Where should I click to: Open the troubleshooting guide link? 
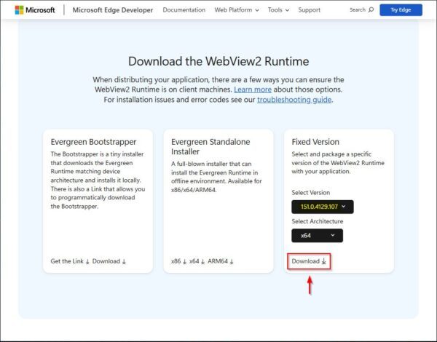click(x=294, y=100)
